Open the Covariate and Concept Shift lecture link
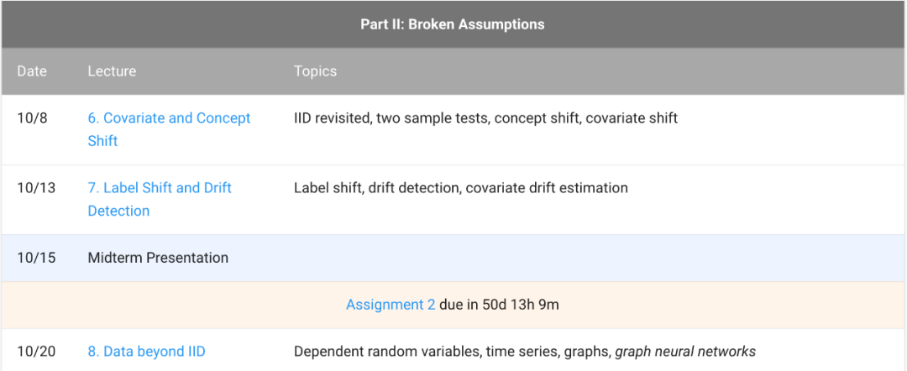The width and height of the screenshot is (907, 371). 169,118
